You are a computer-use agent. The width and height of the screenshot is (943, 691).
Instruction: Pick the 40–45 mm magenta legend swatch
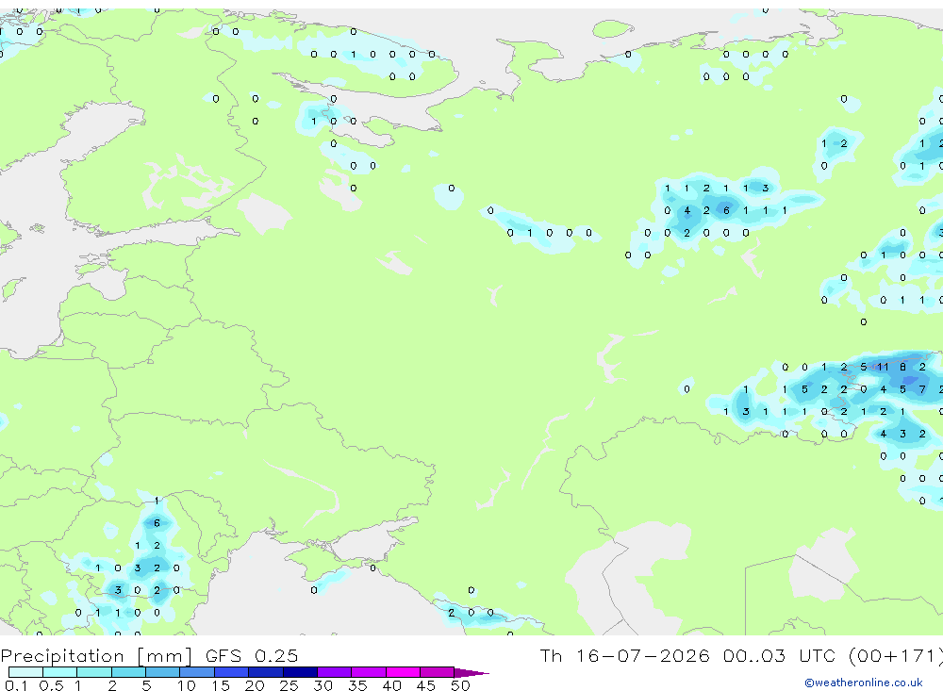[x=403, y=672]
